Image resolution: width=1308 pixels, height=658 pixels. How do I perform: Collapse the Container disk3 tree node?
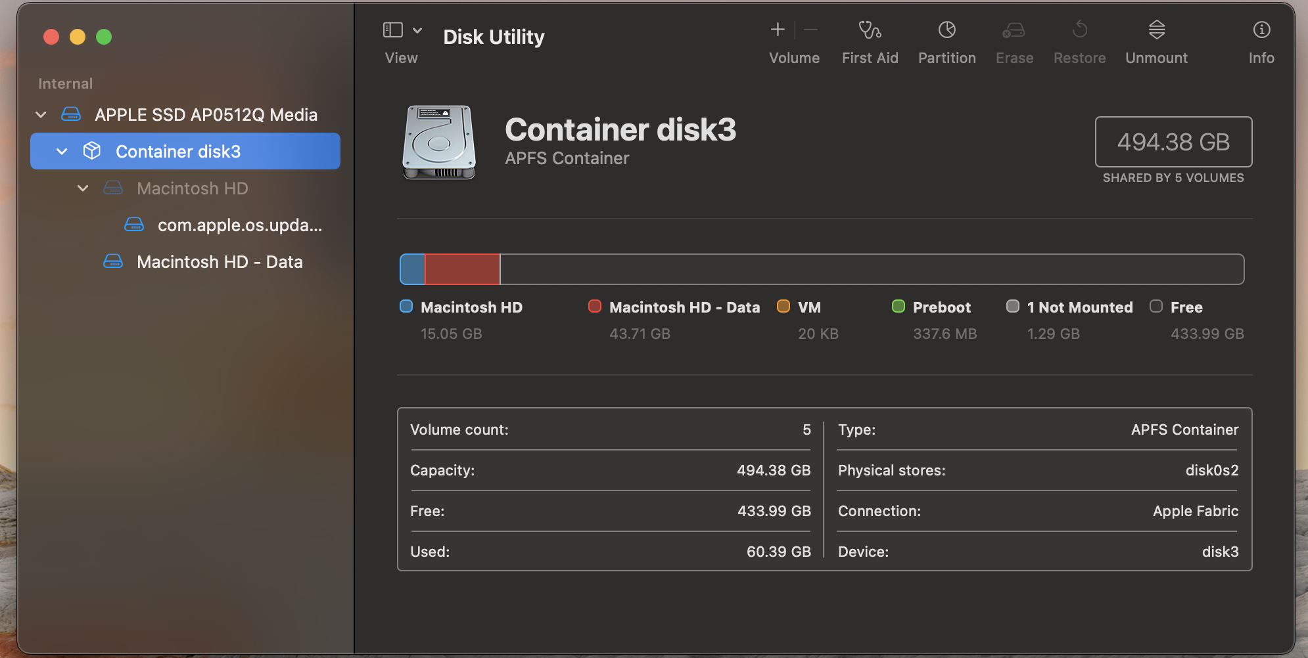pyautogui.click(x=62, y=152)
